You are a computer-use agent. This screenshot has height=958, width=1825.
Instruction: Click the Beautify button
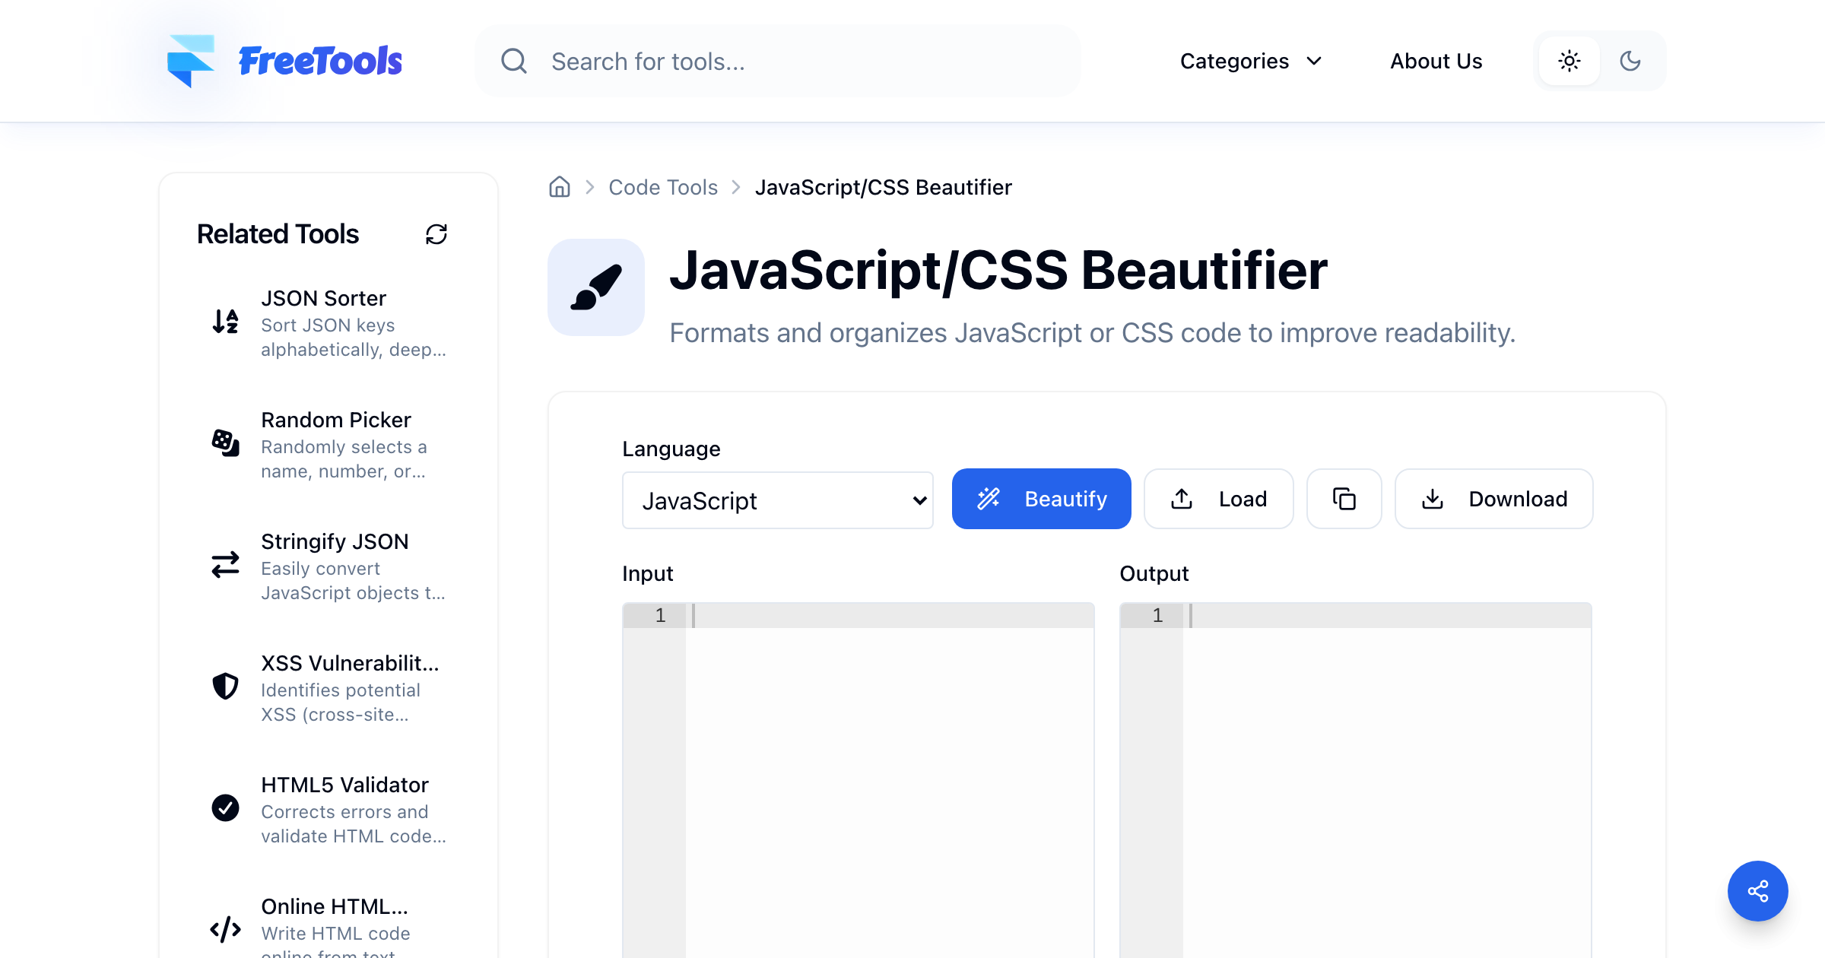[x=1042, y=499]
